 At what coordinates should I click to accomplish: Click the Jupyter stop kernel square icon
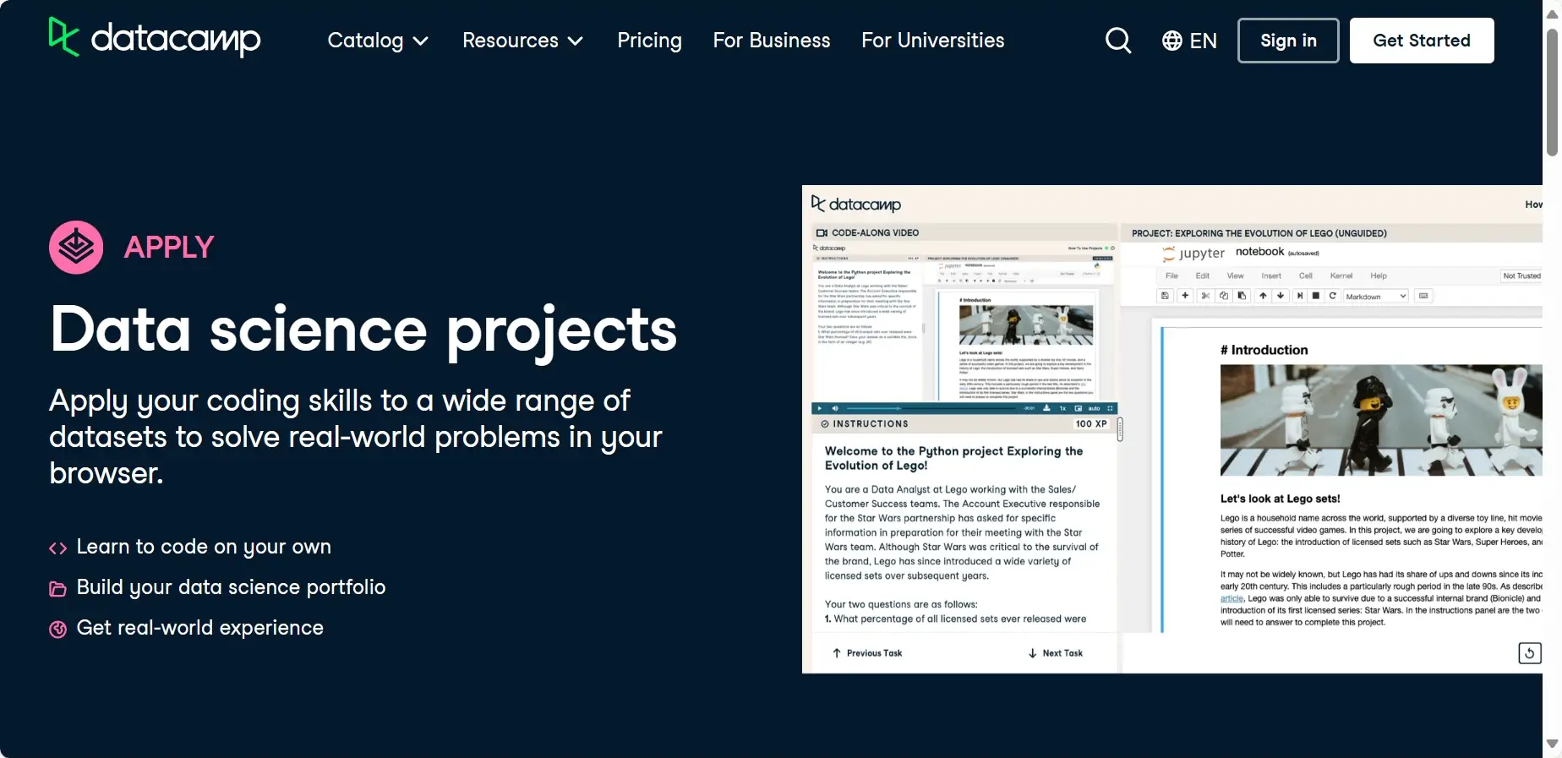point(1316,296)
